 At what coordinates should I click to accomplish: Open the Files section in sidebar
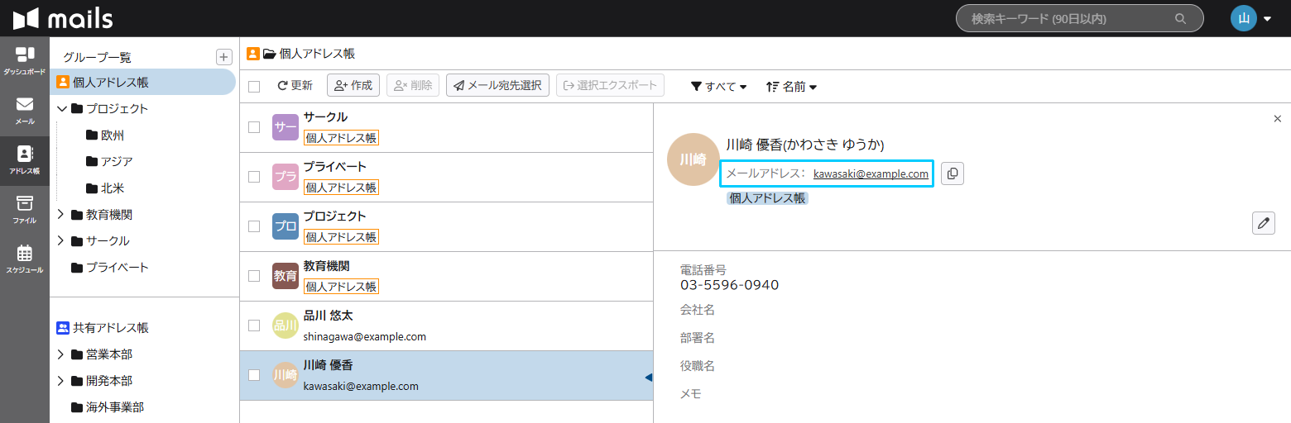pyautogui.click(x=25, y=209)
